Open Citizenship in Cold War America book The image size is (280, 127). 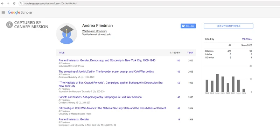pyautogui.click(x=112, y=108)
